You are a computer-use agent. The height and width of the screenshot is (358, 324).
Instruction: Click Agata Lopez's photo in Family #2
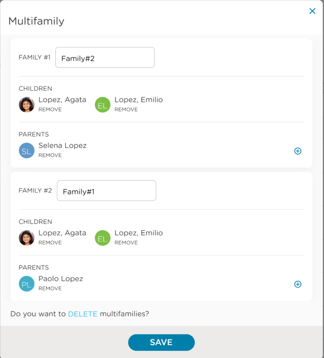coord(27,238)
